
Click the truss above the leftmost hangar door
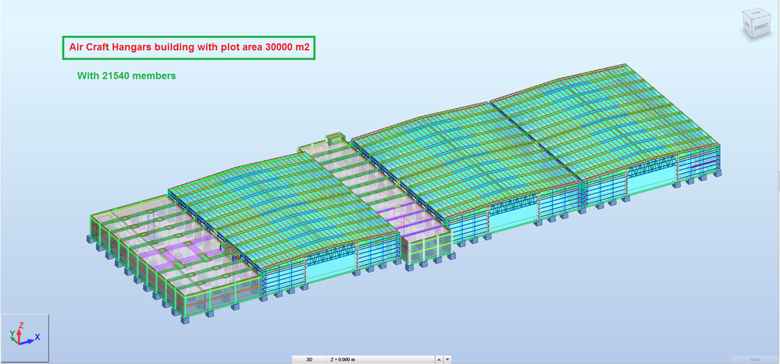[x=330, y=256]
